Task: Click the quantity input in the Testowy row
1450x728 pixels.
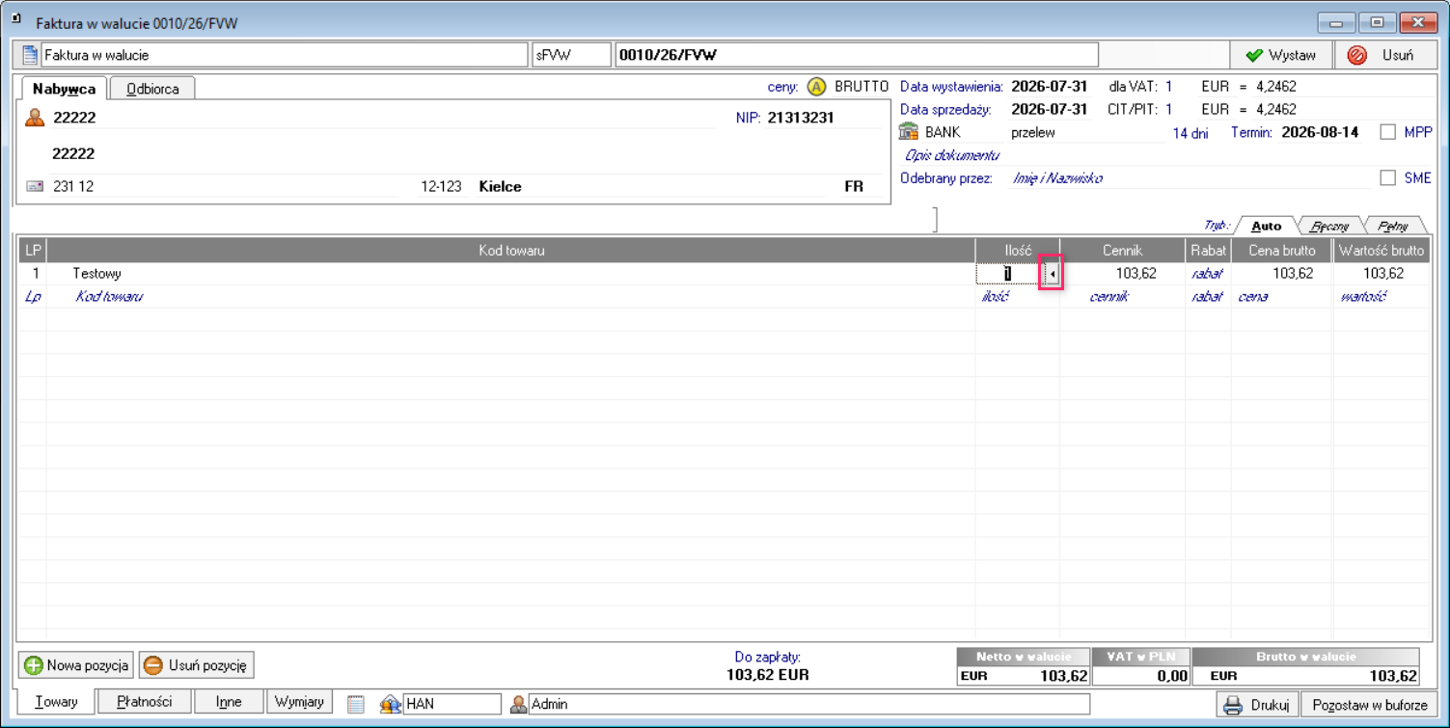Action: [x=1009, y=274]
